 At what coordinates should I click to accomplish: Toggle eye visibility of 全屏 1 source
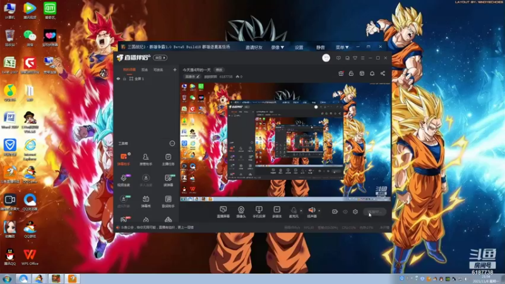(x=118, y=78)
